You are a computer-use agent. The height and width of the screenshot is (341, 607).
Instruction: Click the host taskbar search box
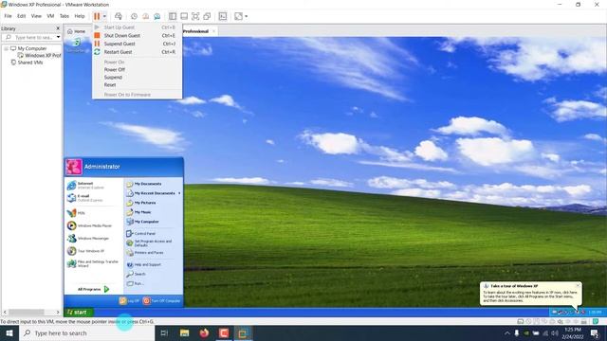click(x=87, y=332)
